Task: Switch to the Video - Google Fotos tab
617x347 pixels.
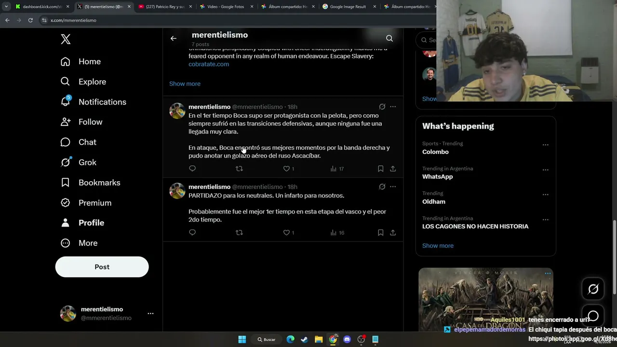Action: point(226,7)
